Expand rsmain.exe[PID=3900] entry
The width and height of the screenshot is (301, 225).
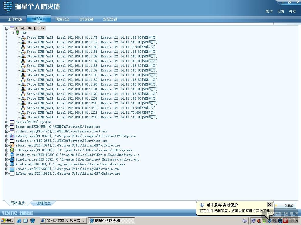pyautogui.click(x=6, y=169)
